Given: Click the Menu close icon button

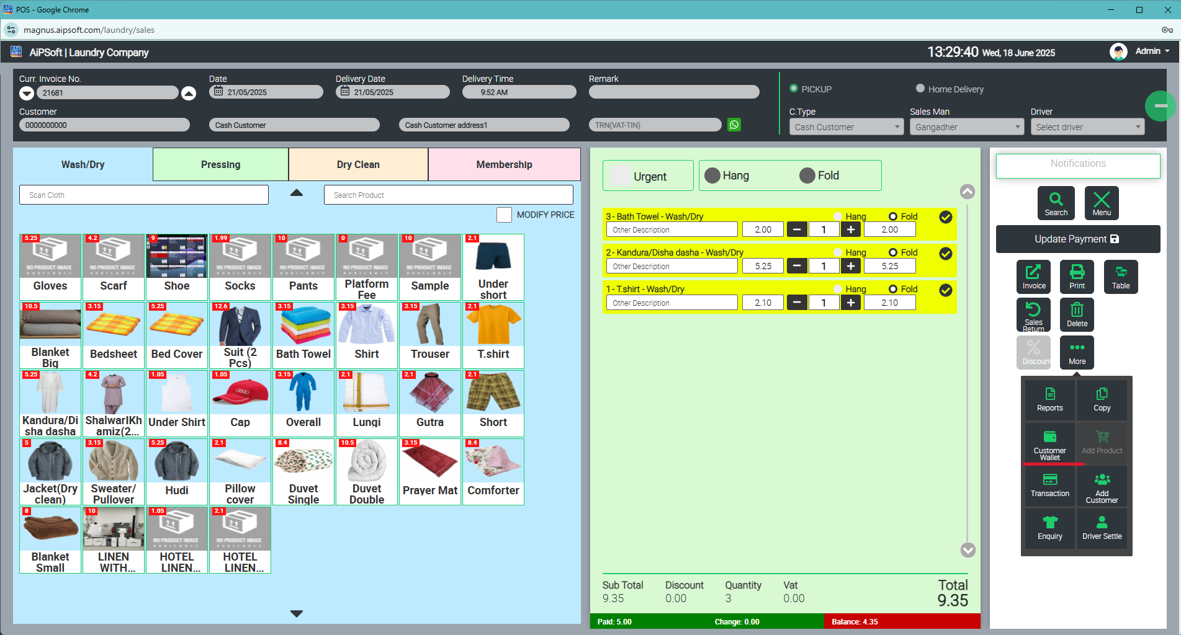Looking at the screenshot, I should (1102, 203).
